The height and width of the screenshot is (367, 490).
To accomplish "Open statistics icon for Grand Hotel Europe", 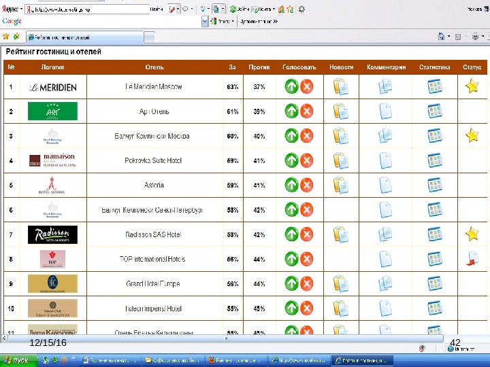I will (x=435, y=283).
